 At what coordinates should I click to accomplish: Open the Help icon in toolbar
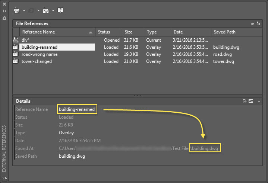click(60, 10)
